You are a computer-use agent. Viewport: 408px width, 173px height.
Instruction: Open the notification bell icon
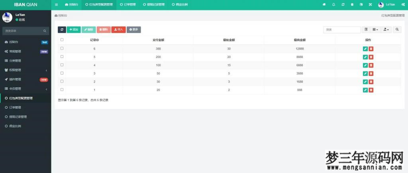[333, 4]
